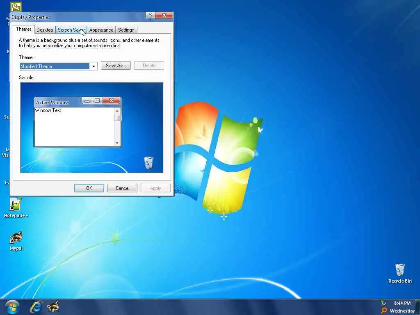Switch to the Desktop tab
The image size is (420, 315).
click(x=45, y=30)
